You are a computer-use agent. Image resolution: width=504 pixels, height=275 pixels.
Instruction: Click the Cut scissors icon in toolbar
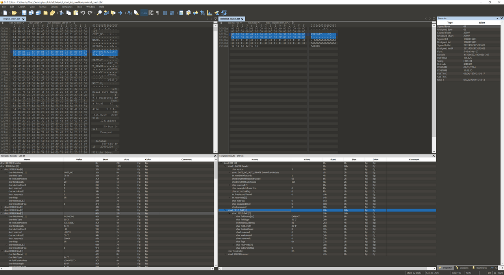[61, 13]
